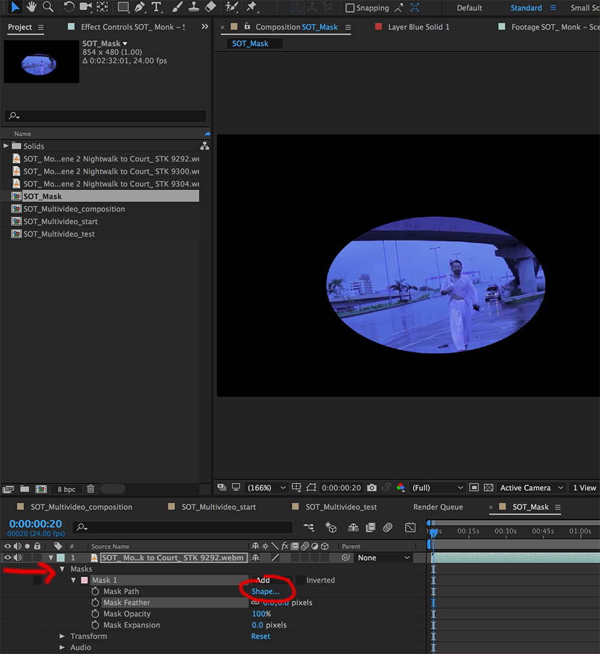The height and width of the screenshot is (654, 600).
Task: Switch to SOT_Multivideo_start timeline tab
Action: pos(218,507)
